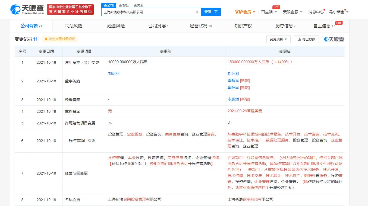Click 刘运利 link in 变更后 column
Screen dimensions: 368x206
(233, 73)
